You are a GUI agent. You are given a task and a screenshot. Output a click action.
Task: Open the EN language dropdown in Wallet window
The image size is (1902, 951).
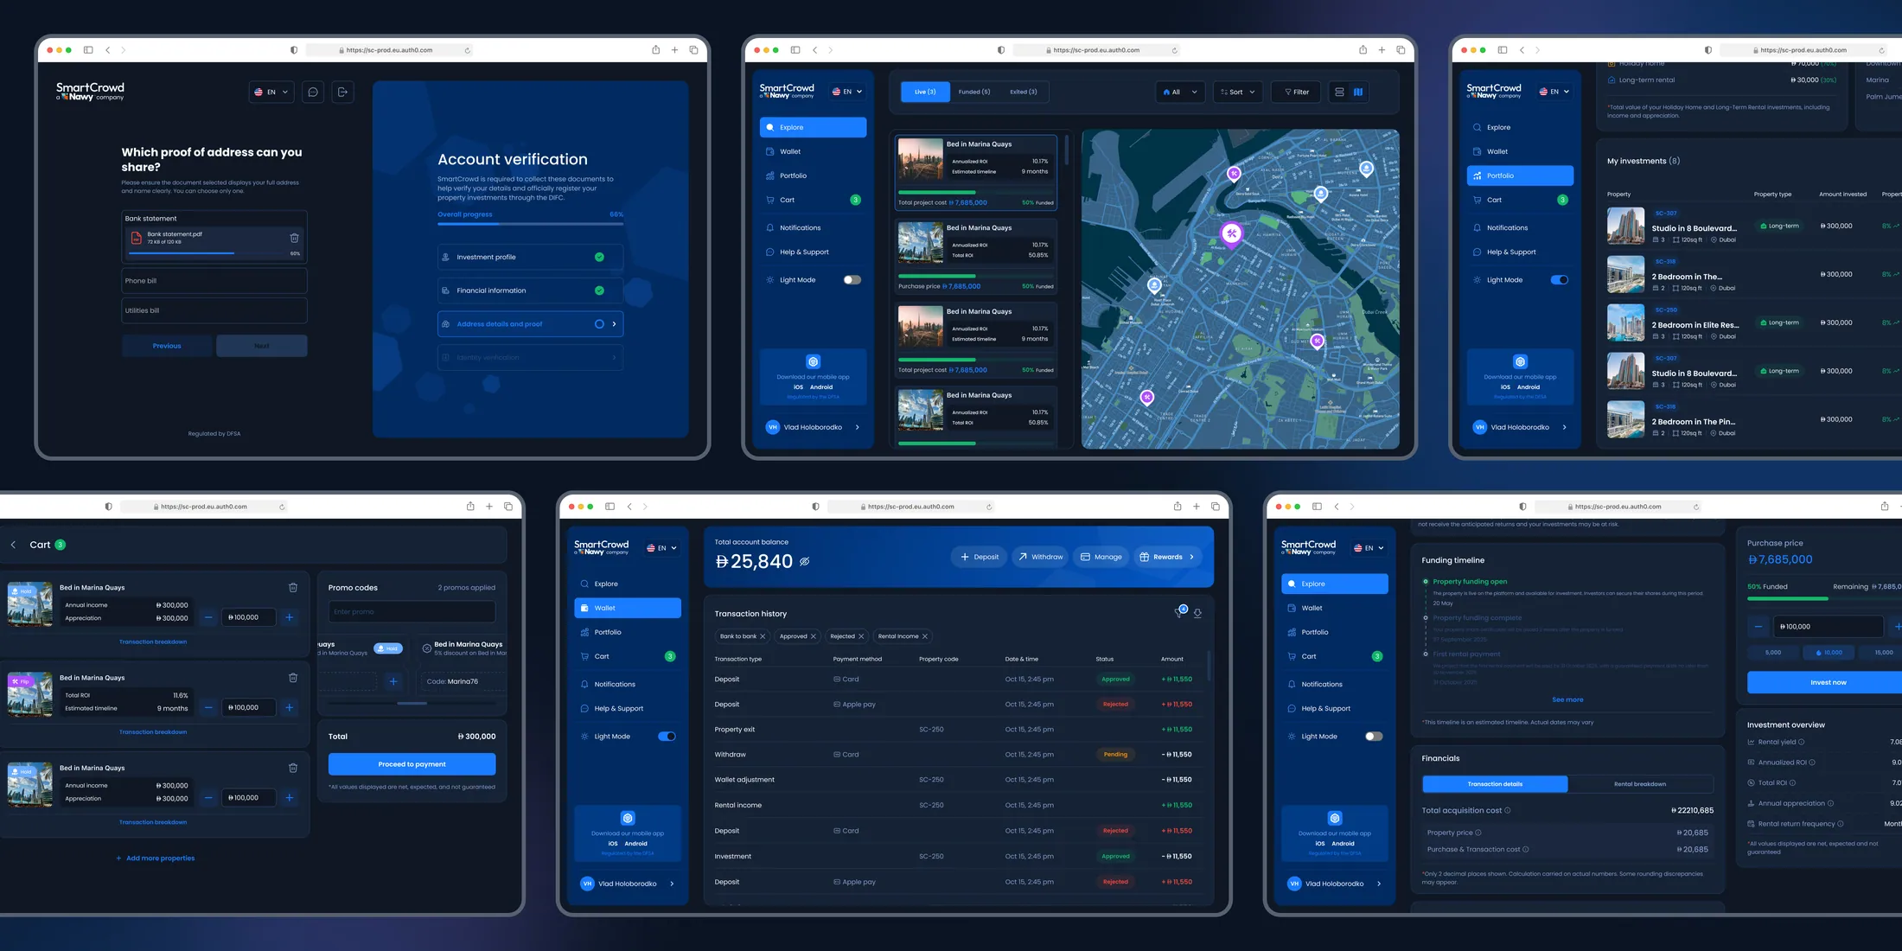[662, 548]
